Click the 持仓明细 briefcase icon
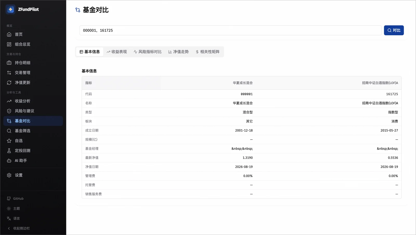 (9, 63)
